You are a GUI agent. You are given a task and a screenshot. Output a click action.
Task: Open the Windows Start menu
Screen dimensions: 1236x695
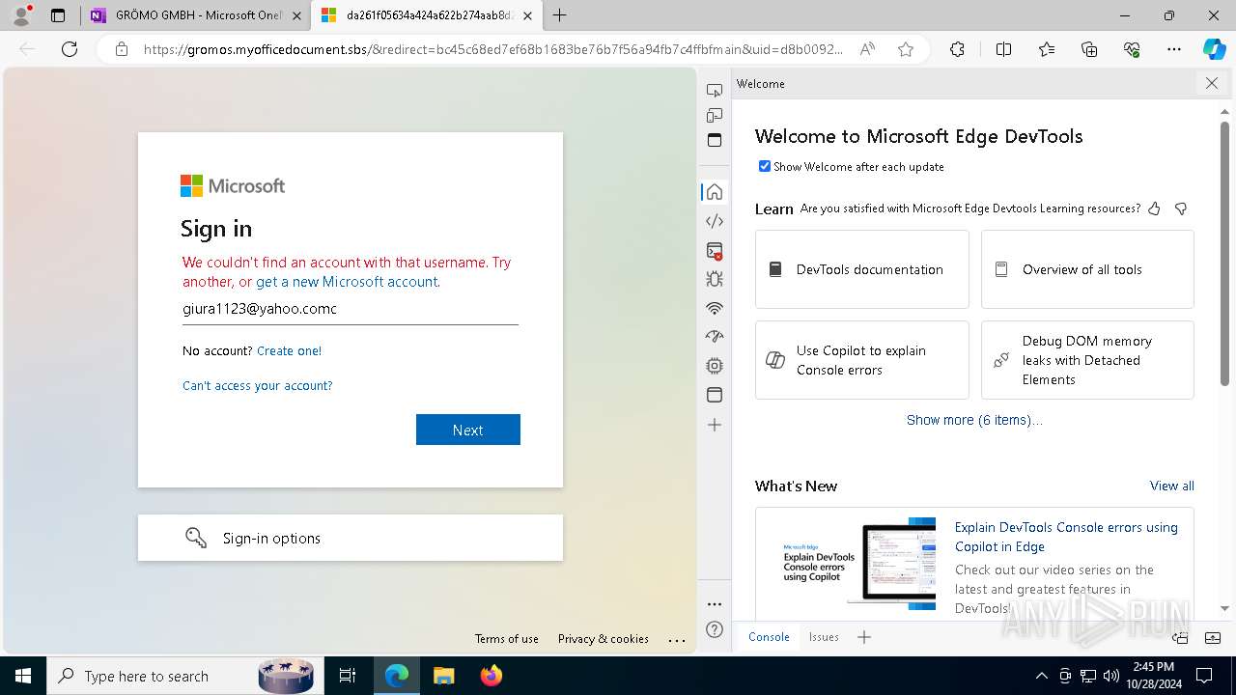click(23, 676)
